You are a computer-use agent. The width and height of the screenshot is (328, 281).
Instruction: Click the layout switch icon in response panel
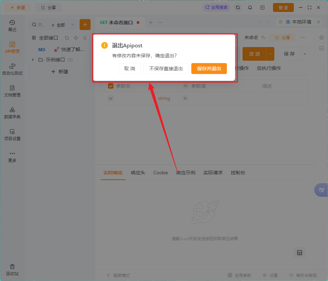(x=300, y=253)
